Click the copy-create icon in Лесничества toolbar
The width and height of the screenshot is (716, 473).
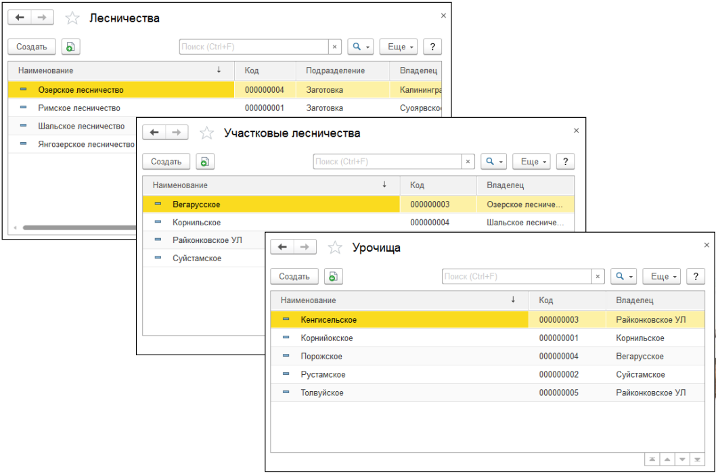coord(70,47)
